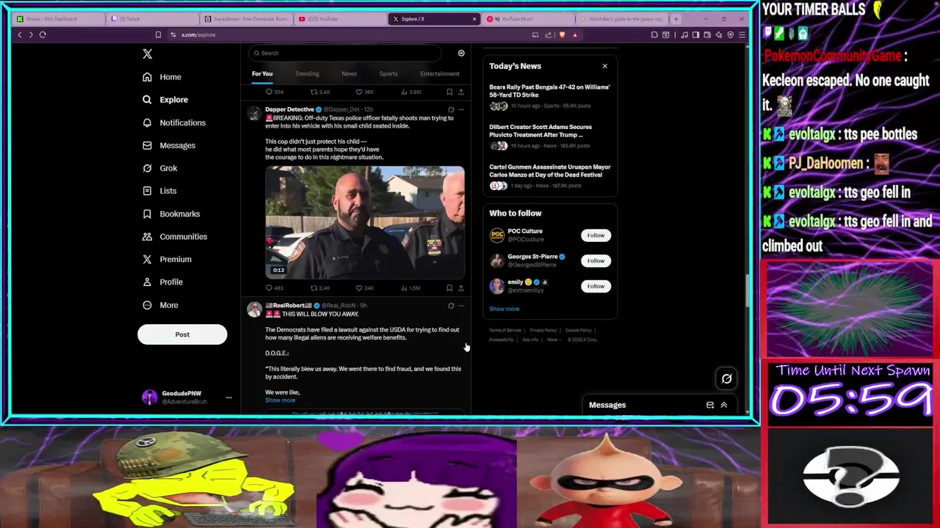Open Explore settings gear icon

[461, 53]
